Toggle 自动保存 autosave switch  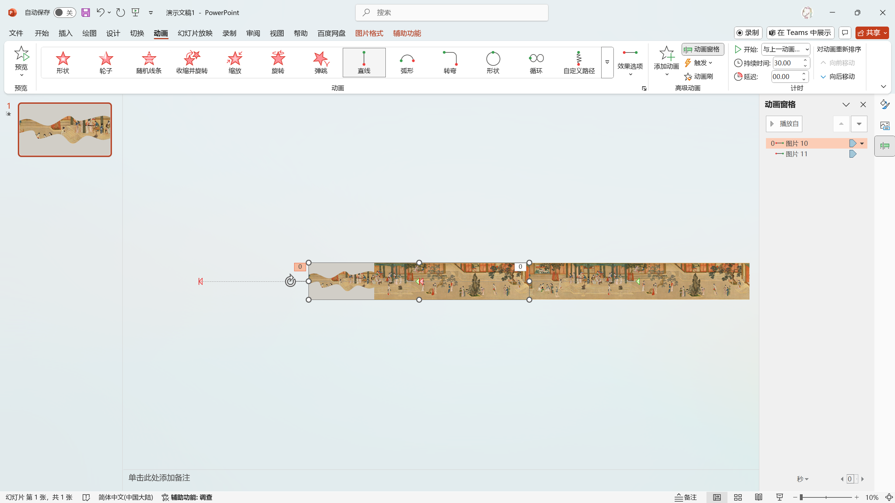point(65,13)
